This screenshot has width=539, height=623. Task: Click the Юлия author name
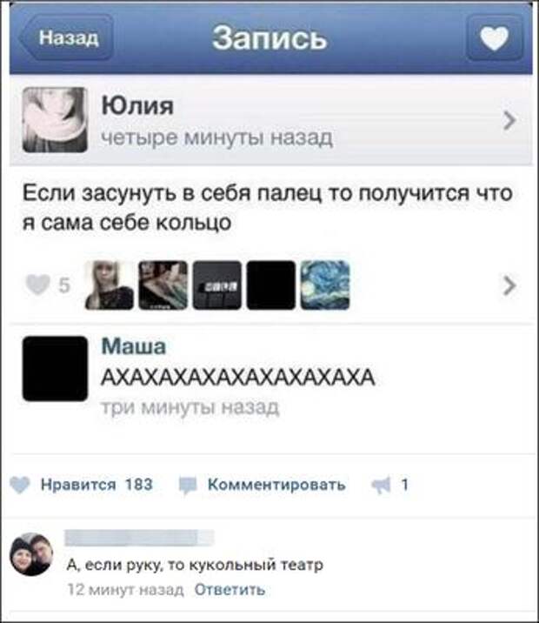137,105
